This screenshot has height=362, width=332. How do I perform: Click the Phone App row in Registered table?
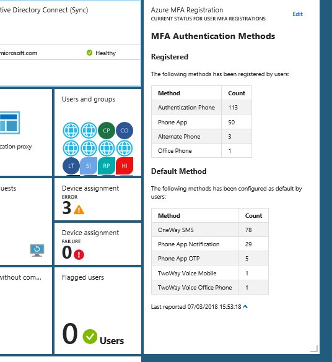[x=201, y=122]
